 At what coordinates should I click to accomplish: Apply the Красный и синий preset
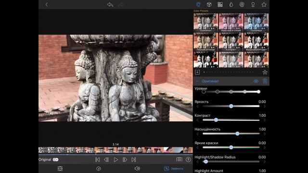click(x=231, y=23)
